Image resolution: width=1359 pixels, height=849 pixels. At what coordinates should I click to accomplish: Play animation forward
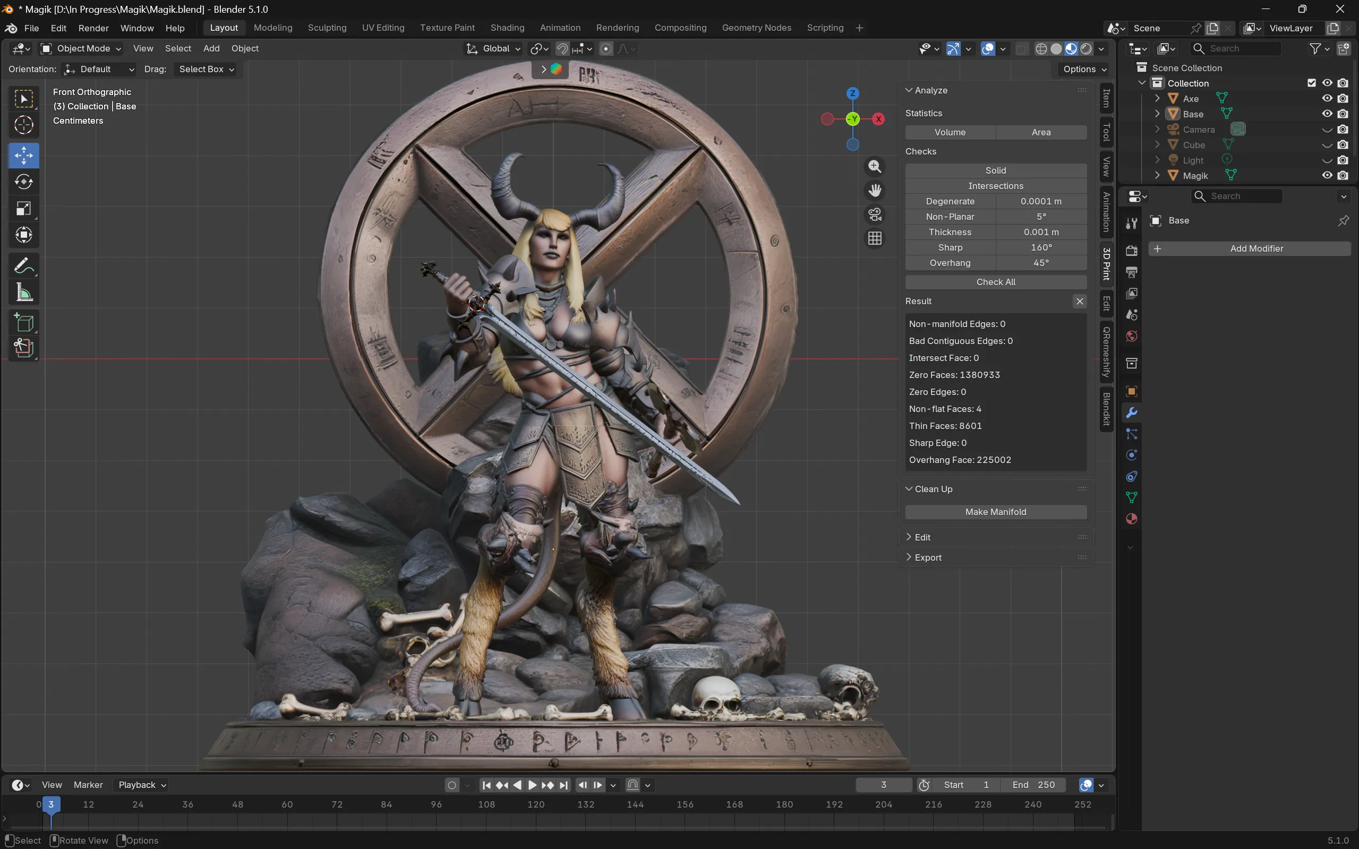pyautogui.click(x=532, y=785)
